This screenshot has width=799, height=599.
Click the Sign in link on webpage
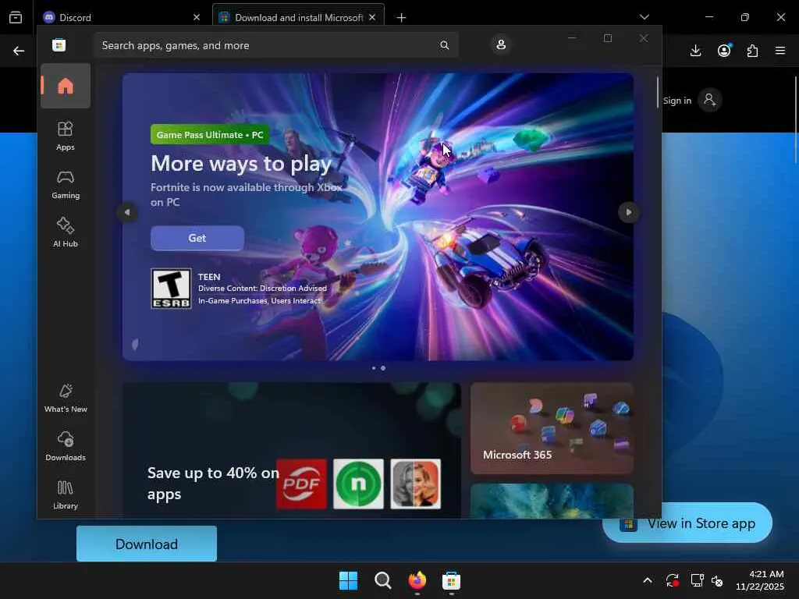(677, 101)
